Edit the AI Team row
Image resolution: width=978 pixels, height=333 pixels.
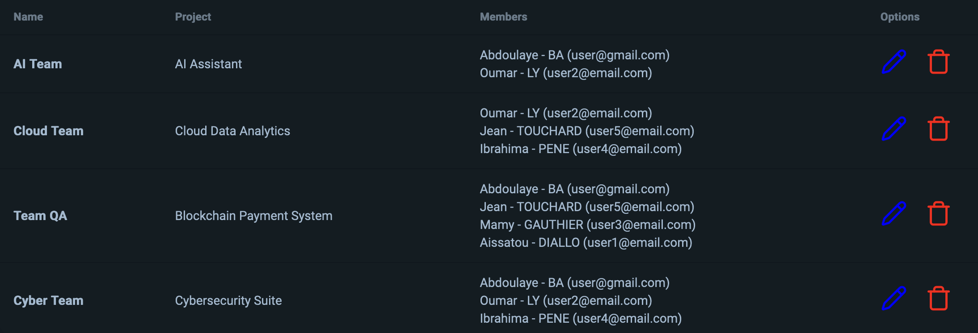click(894, 62)
